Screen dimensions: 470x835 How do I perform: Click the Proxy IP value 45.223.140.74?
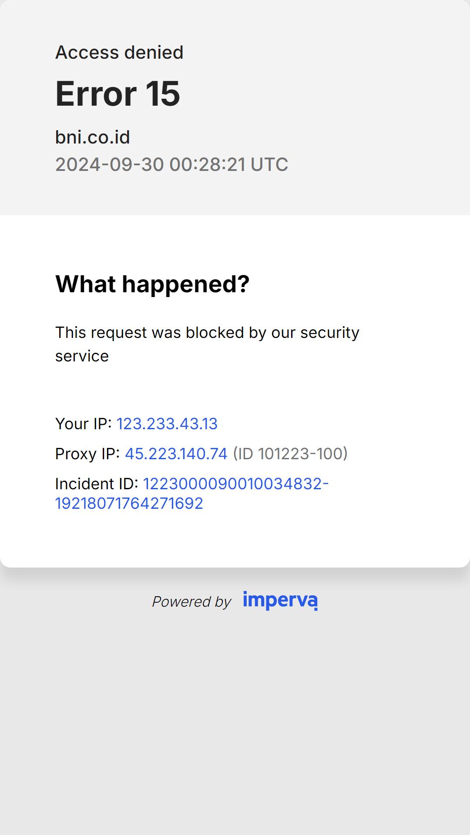(x=176, y=454)
